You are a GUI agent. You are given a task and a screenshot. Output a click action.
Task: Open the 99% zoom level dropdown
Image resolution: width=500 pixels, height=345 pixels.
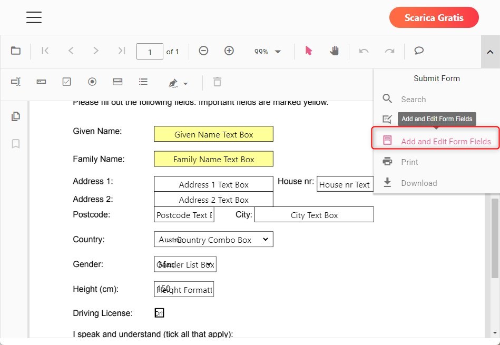268,52
